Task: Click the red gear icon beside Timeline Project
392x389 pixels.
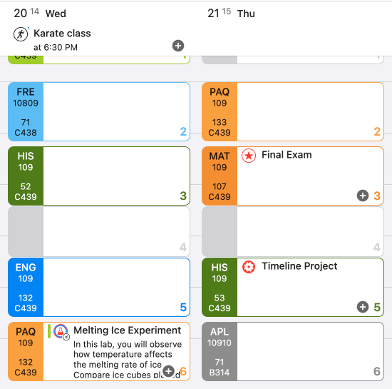Action: (x=249, y=267)
